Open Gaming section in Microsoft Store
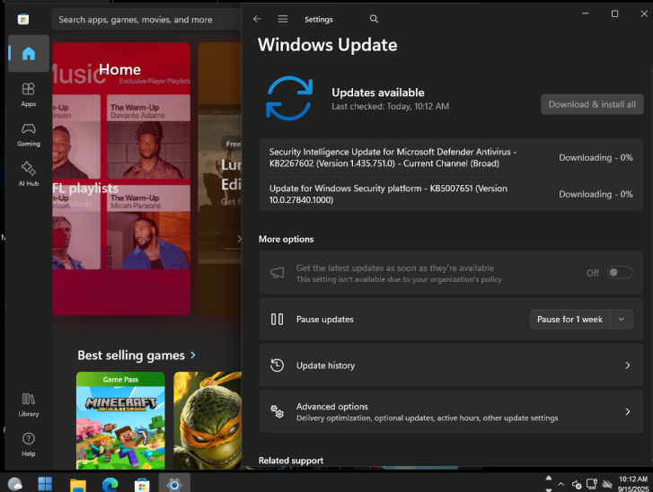This screenshot has width=653, height=492. [x=29, y=135]
